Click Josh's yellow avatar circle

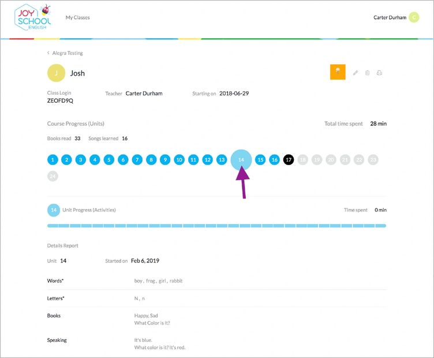(x=56, y=73)
